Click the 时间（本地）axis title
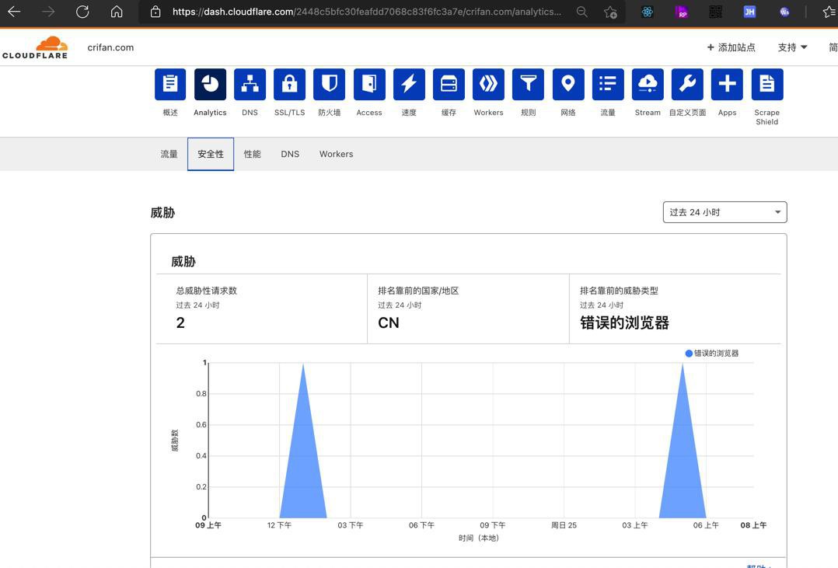838x568 pixels. pyautogui.click(x=478, y=538)
